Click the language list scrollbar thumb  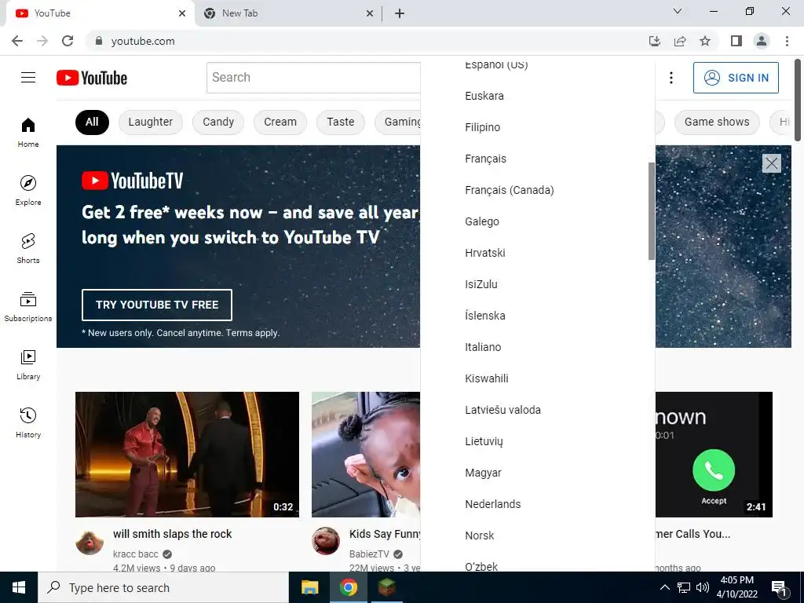(652, 211)
